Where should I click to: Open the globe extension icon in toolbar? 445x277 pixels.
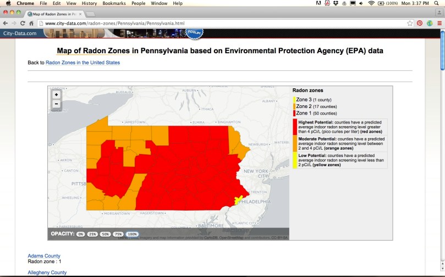point(430,23)
